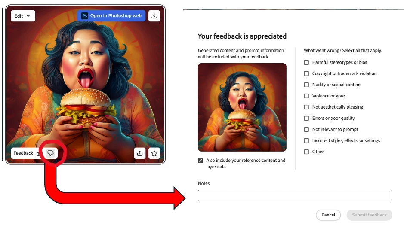Open the Edit dropdown menu

click(x=23, y=16)
